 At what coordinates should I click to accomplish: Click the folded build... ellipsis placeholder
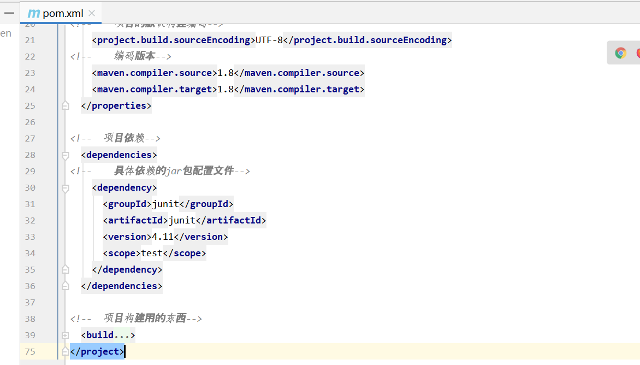coord(122,335)
